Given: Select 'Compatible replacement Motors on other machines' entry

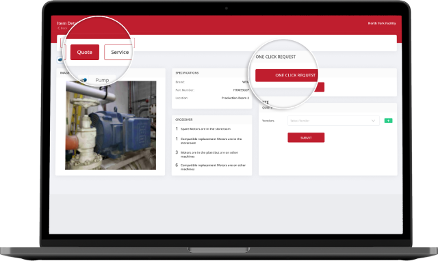Looking at the screenshot, I should [x=213, y=167].
